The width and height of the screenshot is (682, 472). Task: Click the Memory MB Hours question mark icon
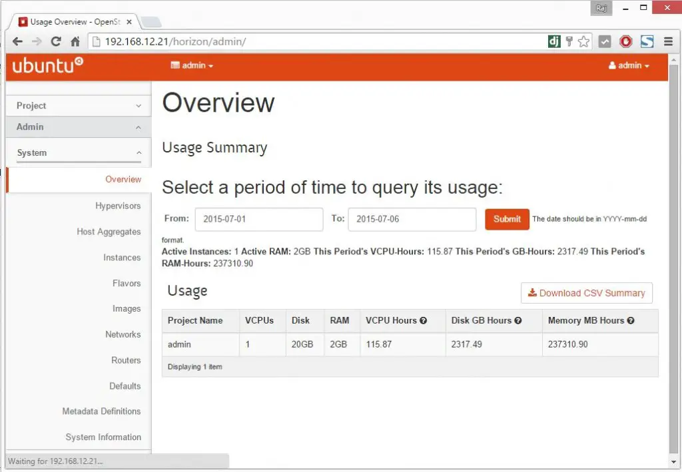[629, 321]
